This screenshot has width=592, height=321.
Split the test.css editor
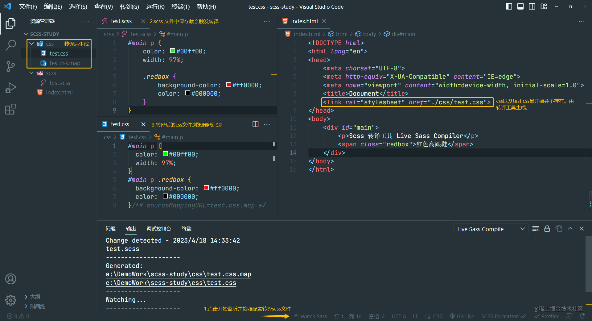click(255, 124)
